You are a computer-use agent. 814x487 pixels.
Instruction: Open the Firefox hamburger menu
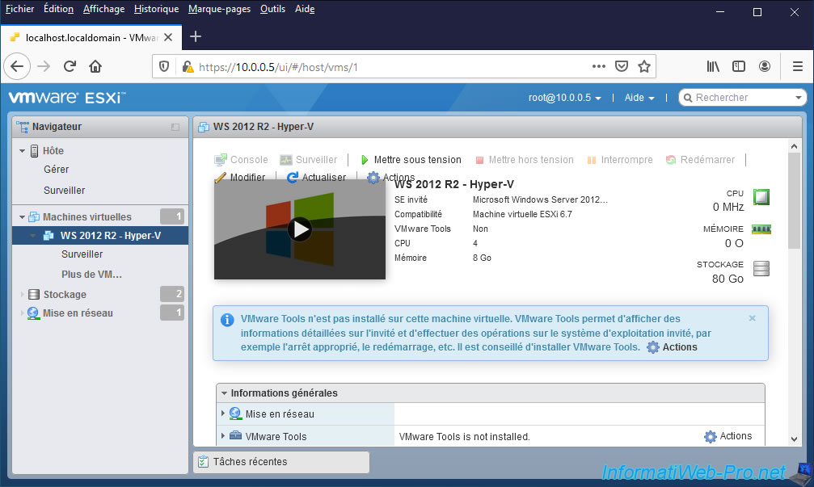click(798, 66)
